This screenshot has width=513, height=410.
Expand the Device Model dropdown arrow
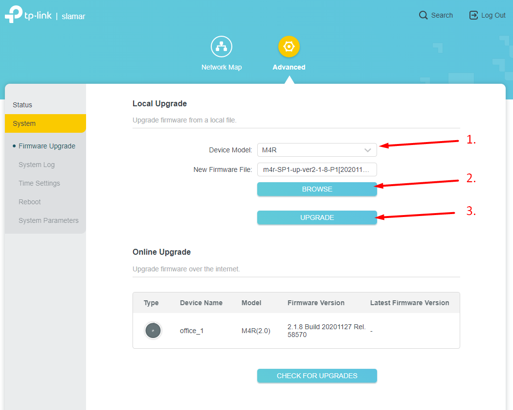coord(368,150)
